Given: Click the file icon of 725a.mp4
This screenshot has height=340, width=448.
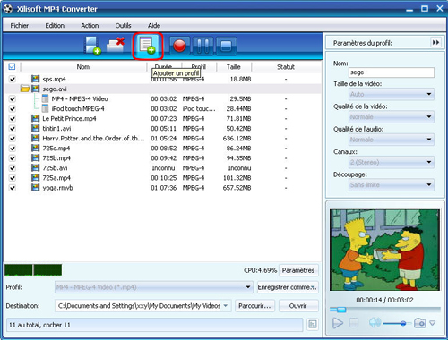Looking at the screenshot, I should 35,178.
